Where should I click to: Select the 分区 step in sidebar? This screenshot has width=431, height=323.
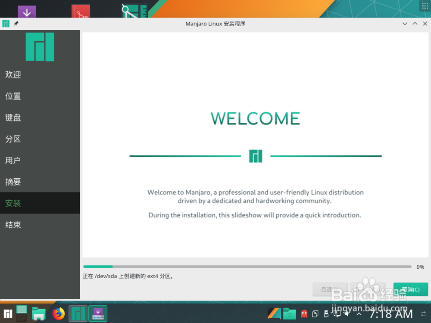40,139
